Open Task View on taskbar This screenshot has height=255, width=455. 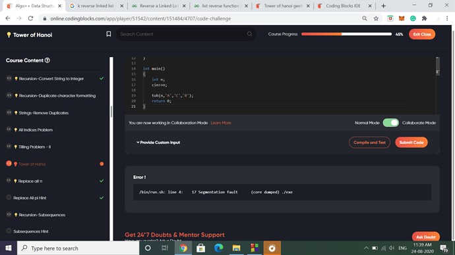[x=165, y=248]
